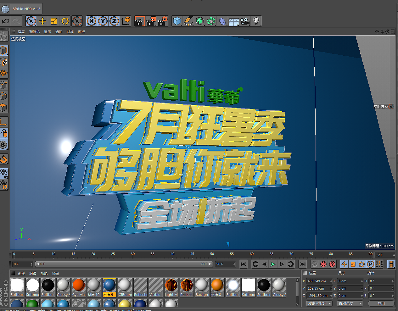Toggle scale keyframe recording icon
Viewport: 398px width, 311px height.
tap(353, 264)
